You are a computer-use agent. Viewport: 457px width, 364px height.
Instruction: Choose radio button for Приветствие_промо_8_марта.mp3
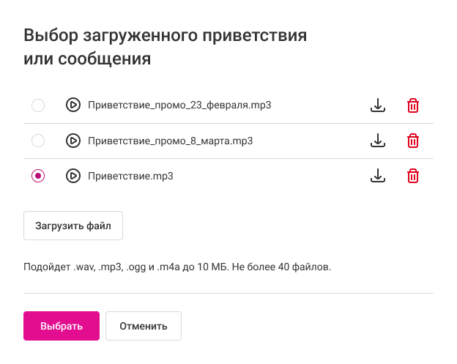(38, 141)
